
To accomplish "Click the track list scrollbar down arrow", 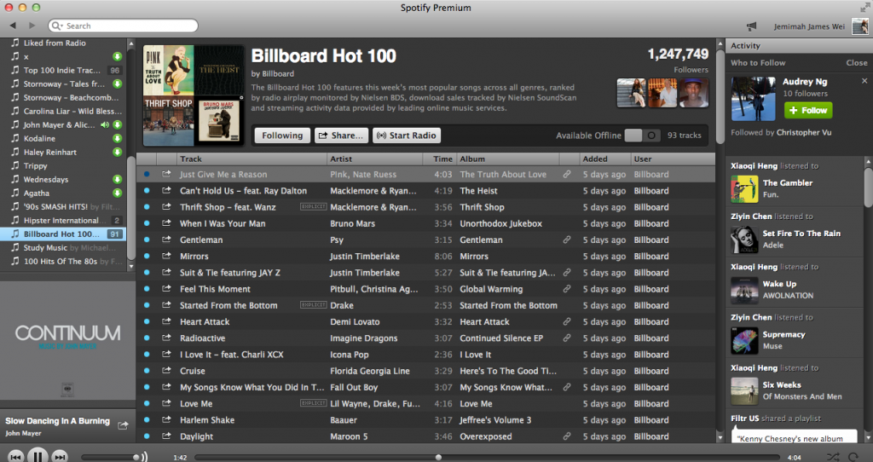I will tap(721, 438).
